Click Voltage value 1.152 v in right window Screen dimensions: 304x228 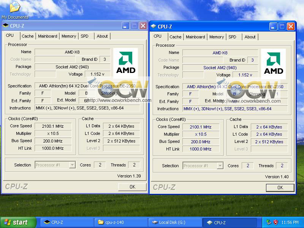[x=245, y=75]
